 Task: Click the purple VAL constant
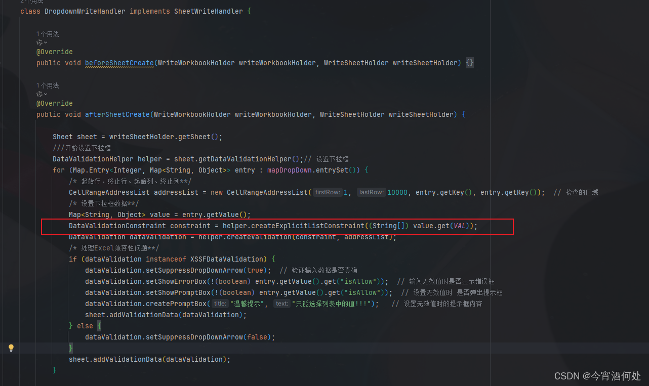(460, 226)
